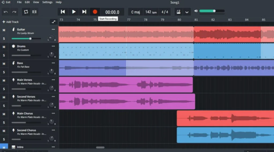The height and width of the screenshot is (152, 274).
Task: Solo the Second Chorus track
Action: 4,139
